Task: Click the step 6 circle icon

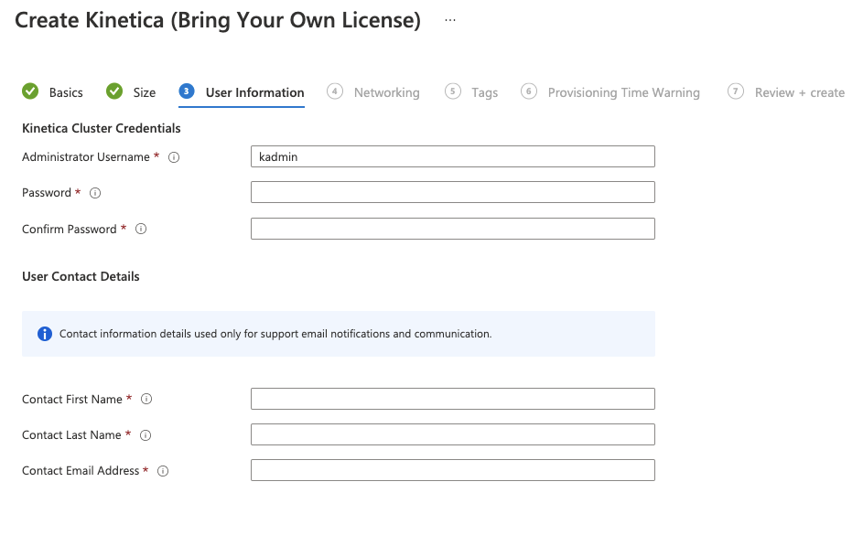Action: coord(529,91)
